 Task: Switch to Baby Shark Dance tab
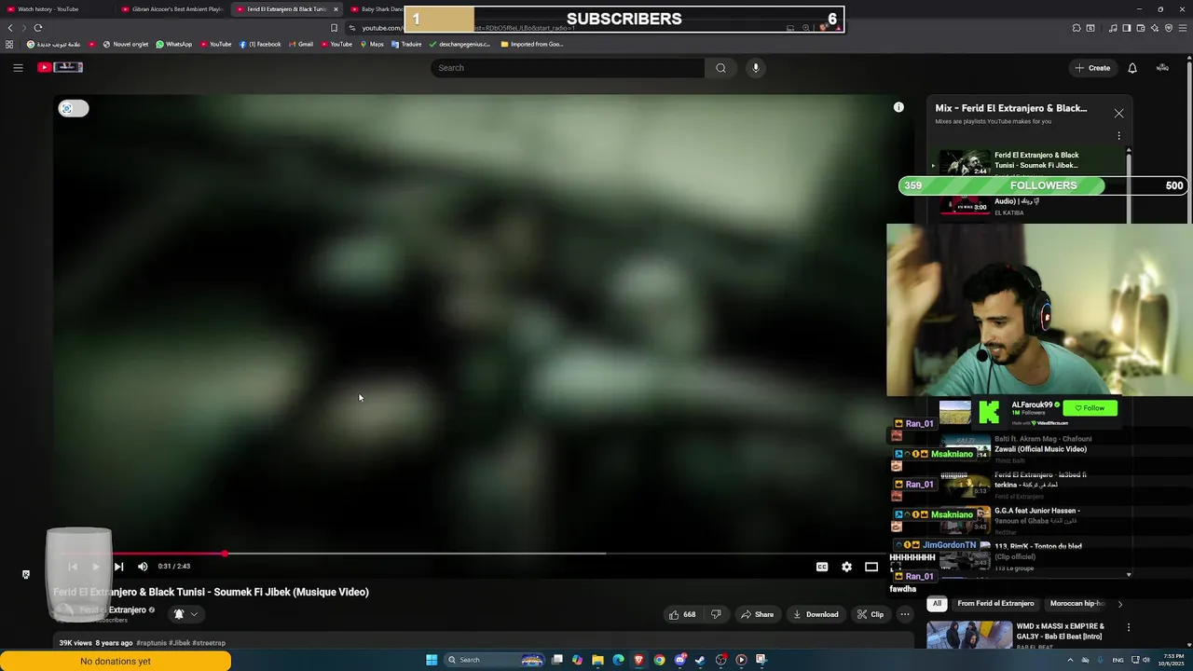point(377,9)
